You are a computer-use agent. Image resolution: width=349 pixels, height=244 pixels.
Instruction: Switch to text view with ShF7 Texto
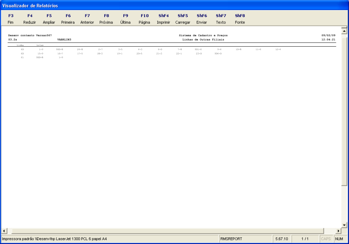221,19
